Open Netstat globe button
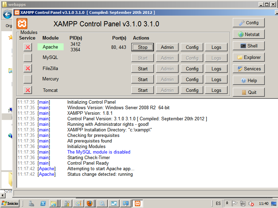Viewport: 278px width, 208px height. click(249, 34)
